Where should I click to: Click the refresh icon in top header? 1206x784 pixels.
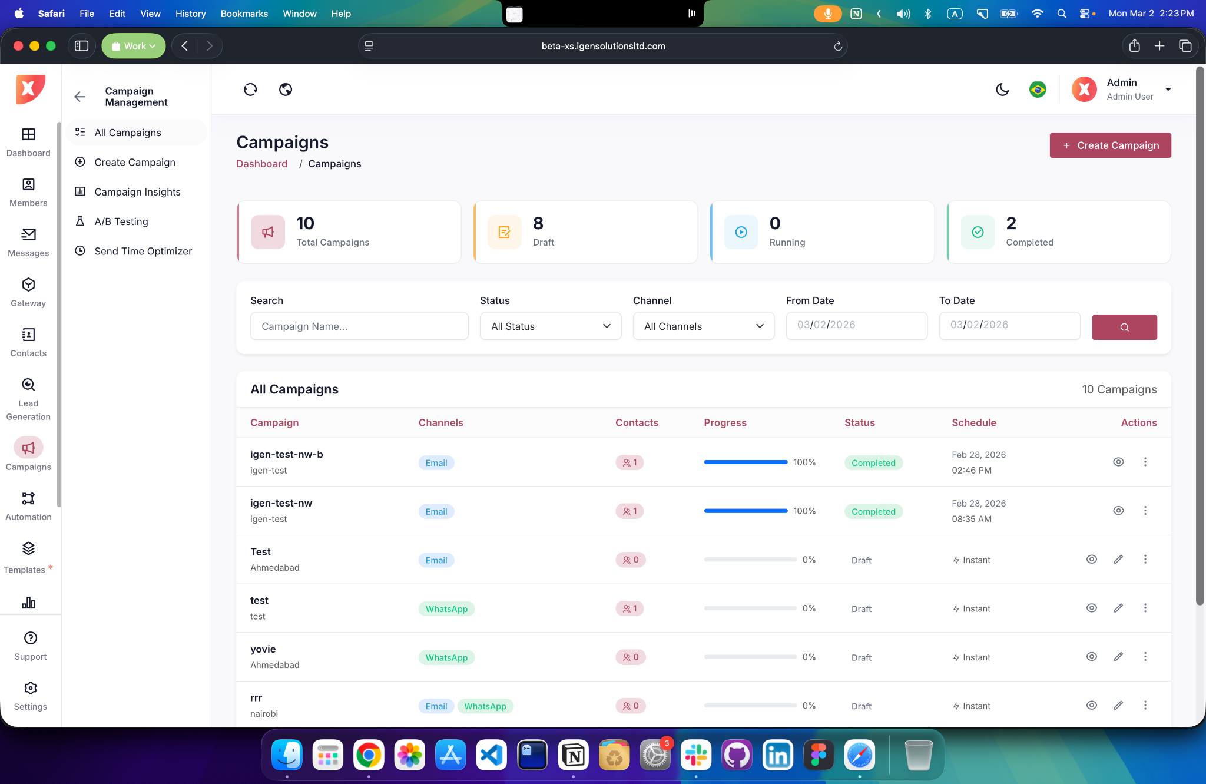coord(250,90)
